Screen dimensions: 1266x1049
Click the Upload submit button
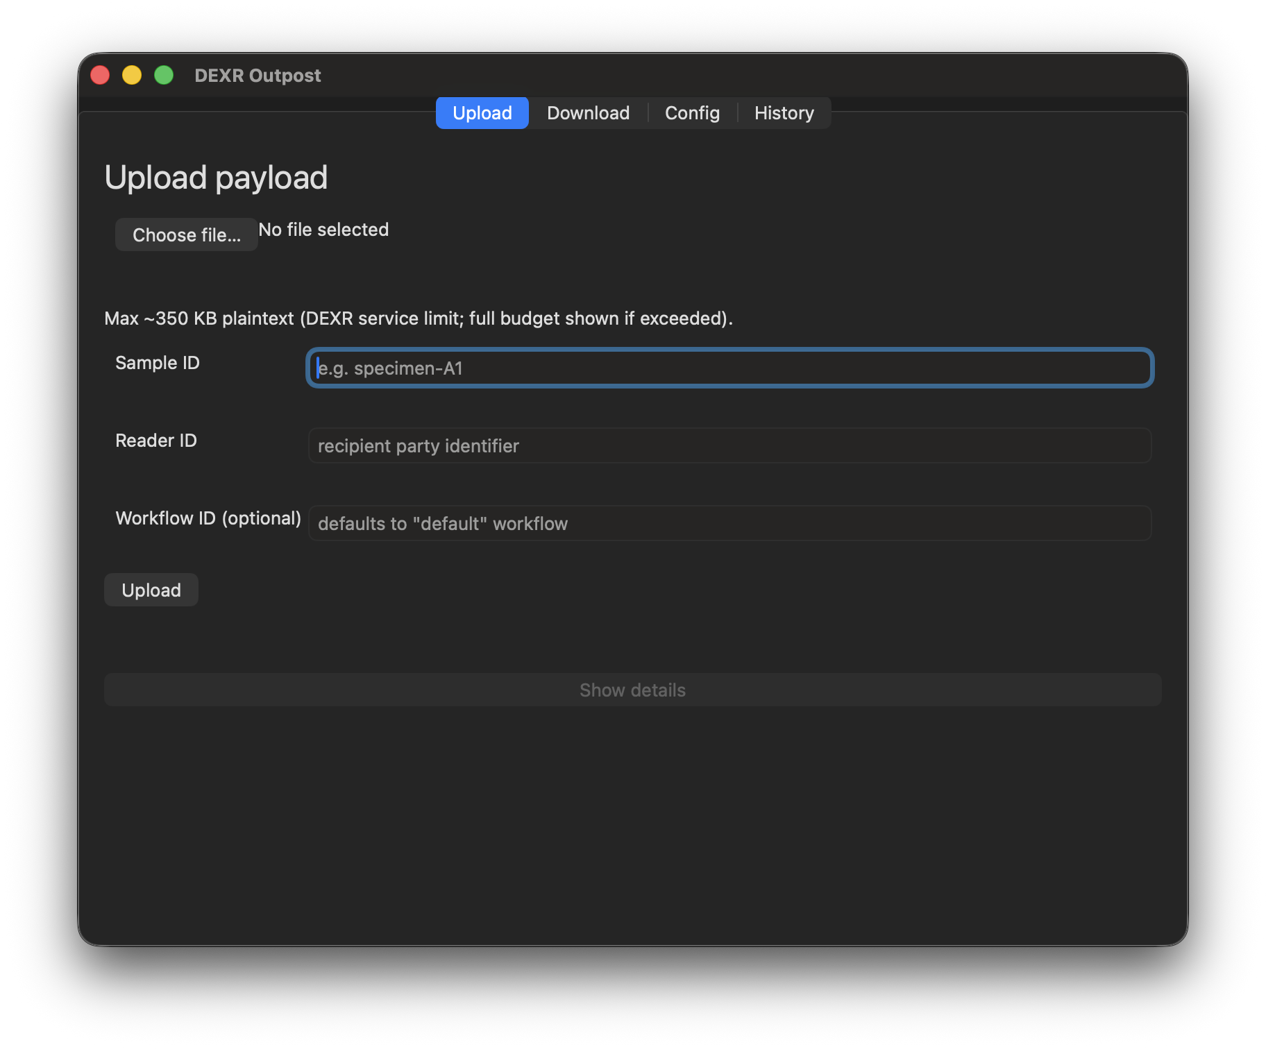151,590
